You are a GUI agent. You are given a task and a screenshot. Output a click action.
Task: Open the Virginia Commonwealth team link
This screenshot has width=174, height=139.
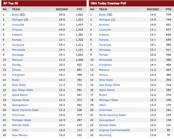click(x=115, y=130)
